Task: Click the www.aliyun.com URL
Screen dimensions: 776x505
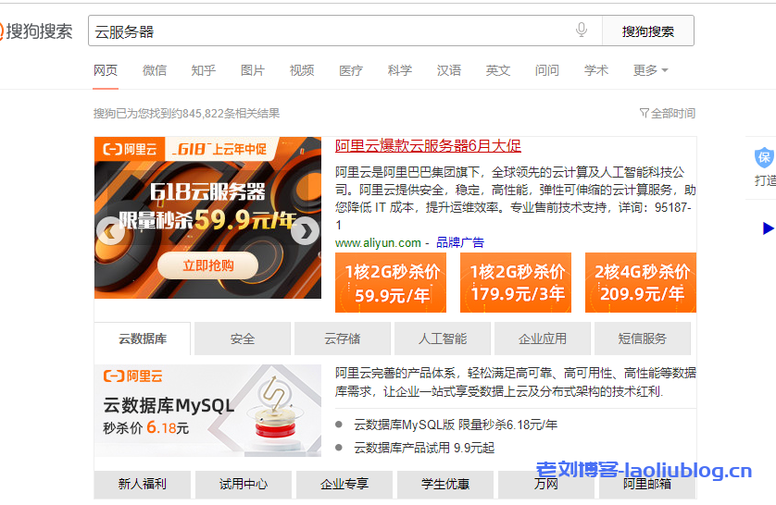Action: (378, 242)
